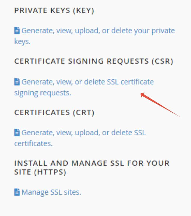Click the wrapped word "keys." of the link
This screenshot has height=216, width=191.
coord(22,41)
